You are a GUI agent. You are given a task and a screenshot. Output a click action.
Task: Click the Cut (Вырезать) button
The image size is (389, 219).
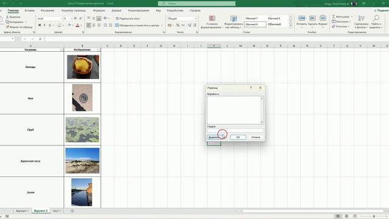coord(13,17)
